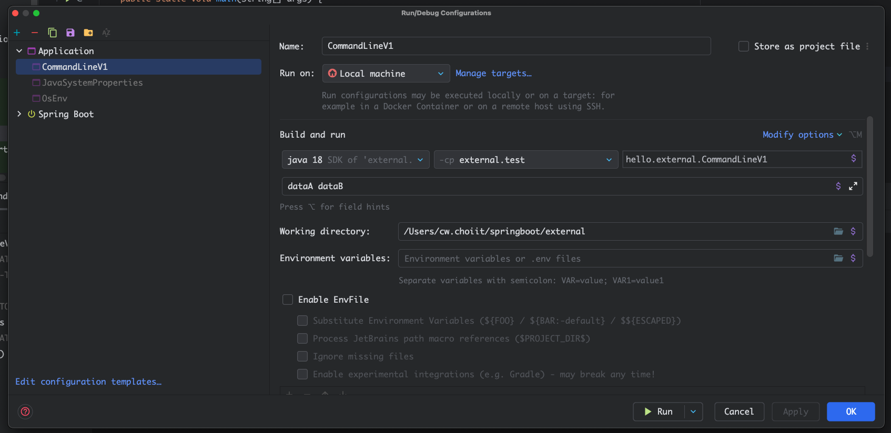891x433 pixels.
Task: Click the Cancel button
Action: (739, 411)
